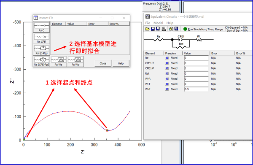This screenshot has height=165, width=253.
Task: Select the Rs C circuit model
Action: tap(41, 27)
